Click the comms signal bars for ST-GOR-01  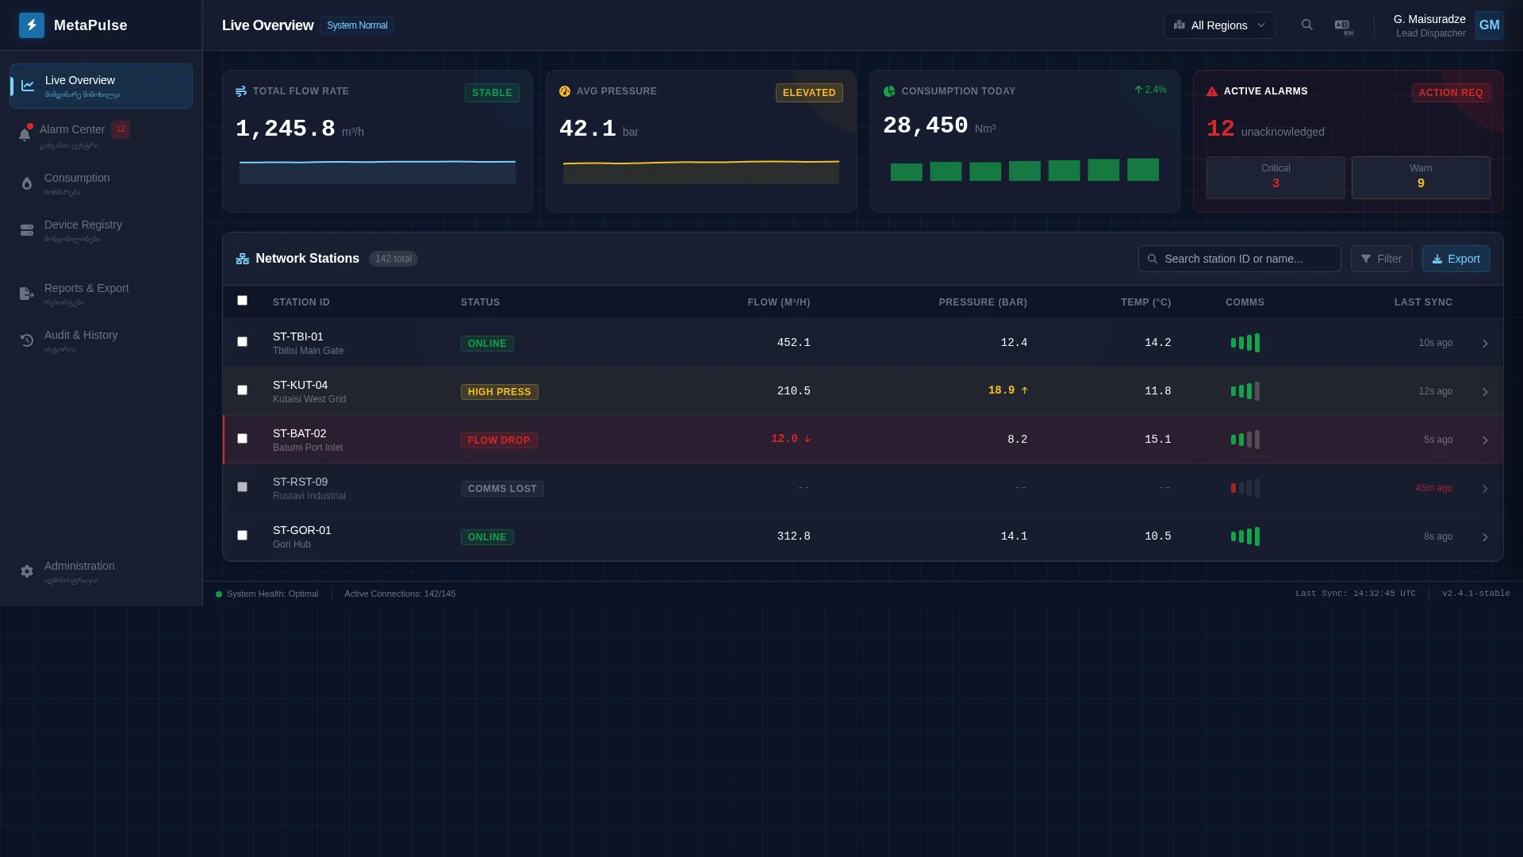pos(1245,536)
